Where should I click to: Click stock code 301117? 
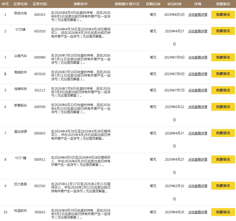click(40, 90)
